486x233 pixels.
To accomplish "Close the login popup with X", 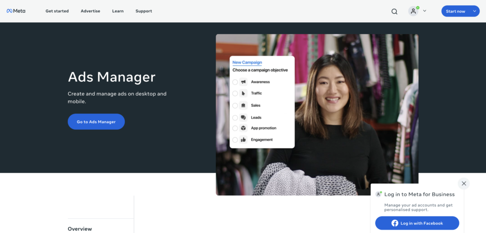I will click(464, 183).
